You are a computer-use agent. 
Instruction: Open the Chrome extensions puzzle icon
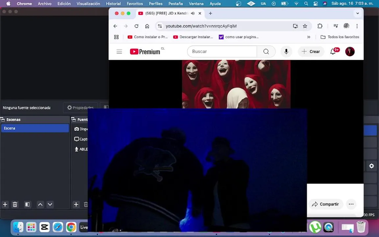320,26
